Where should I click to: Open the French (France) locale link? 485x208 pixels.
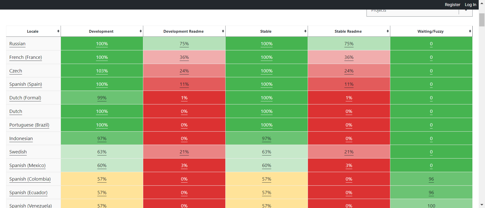pyautogui.click(x=26, y=57)
